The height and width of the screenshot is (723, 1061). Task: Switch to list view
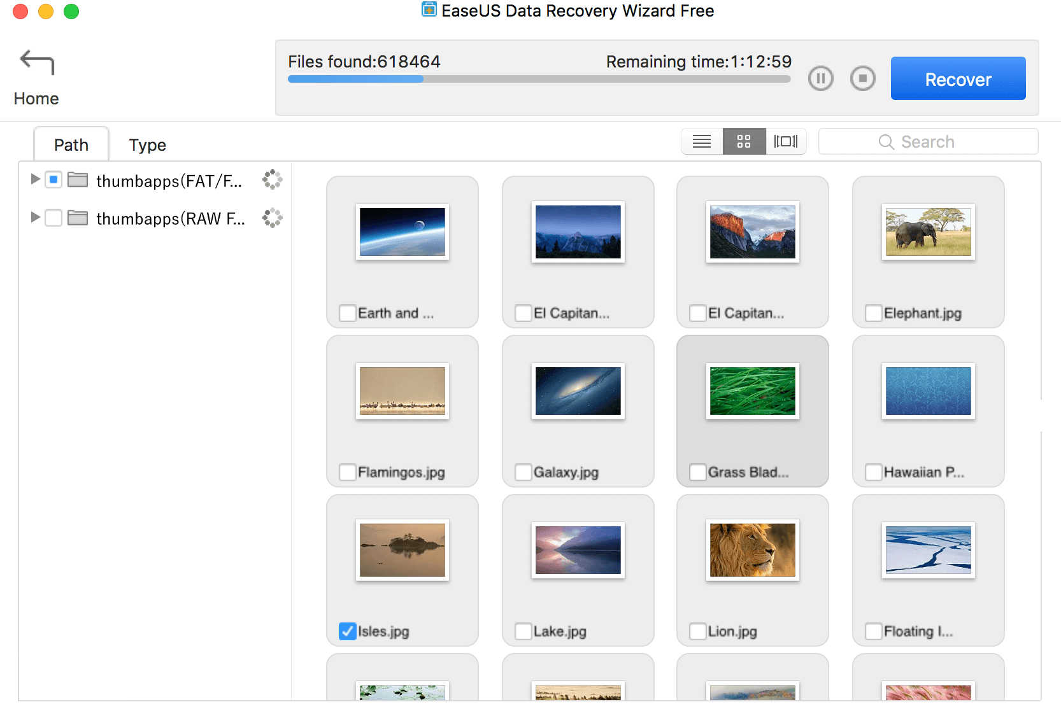point(702,141)
